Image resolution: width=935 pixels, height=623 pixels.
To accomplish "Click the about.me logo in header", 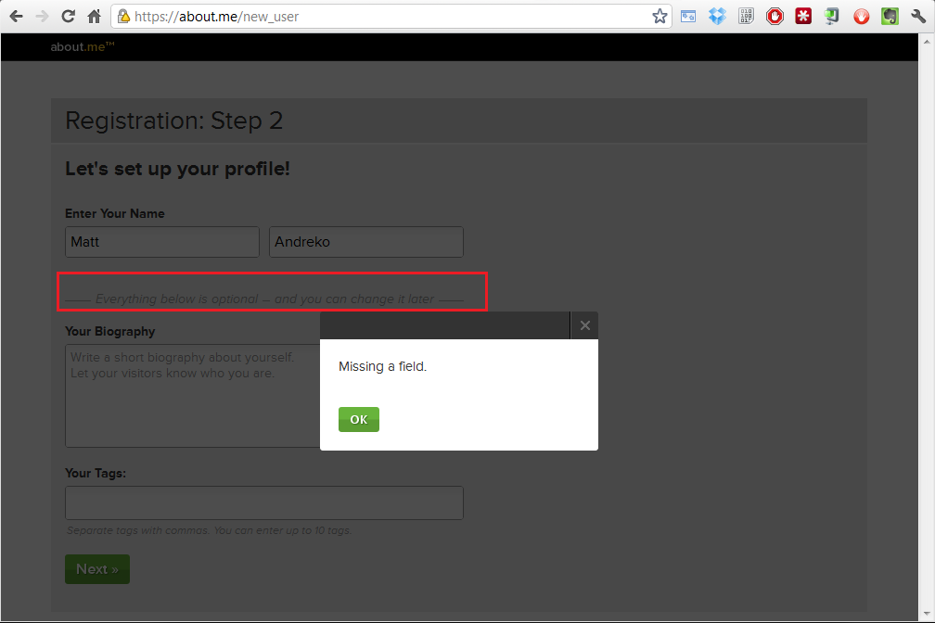I will (82, 47).
